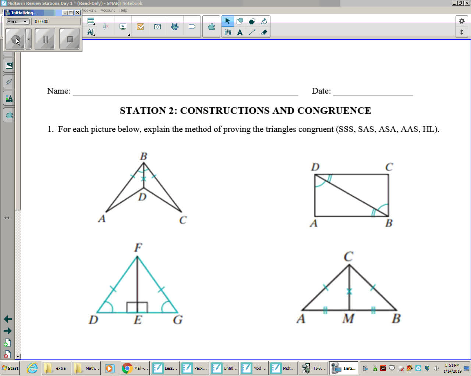Click the blue monster activity icon
The height and width of the screenshot is (376, 471).
(175, 26)
